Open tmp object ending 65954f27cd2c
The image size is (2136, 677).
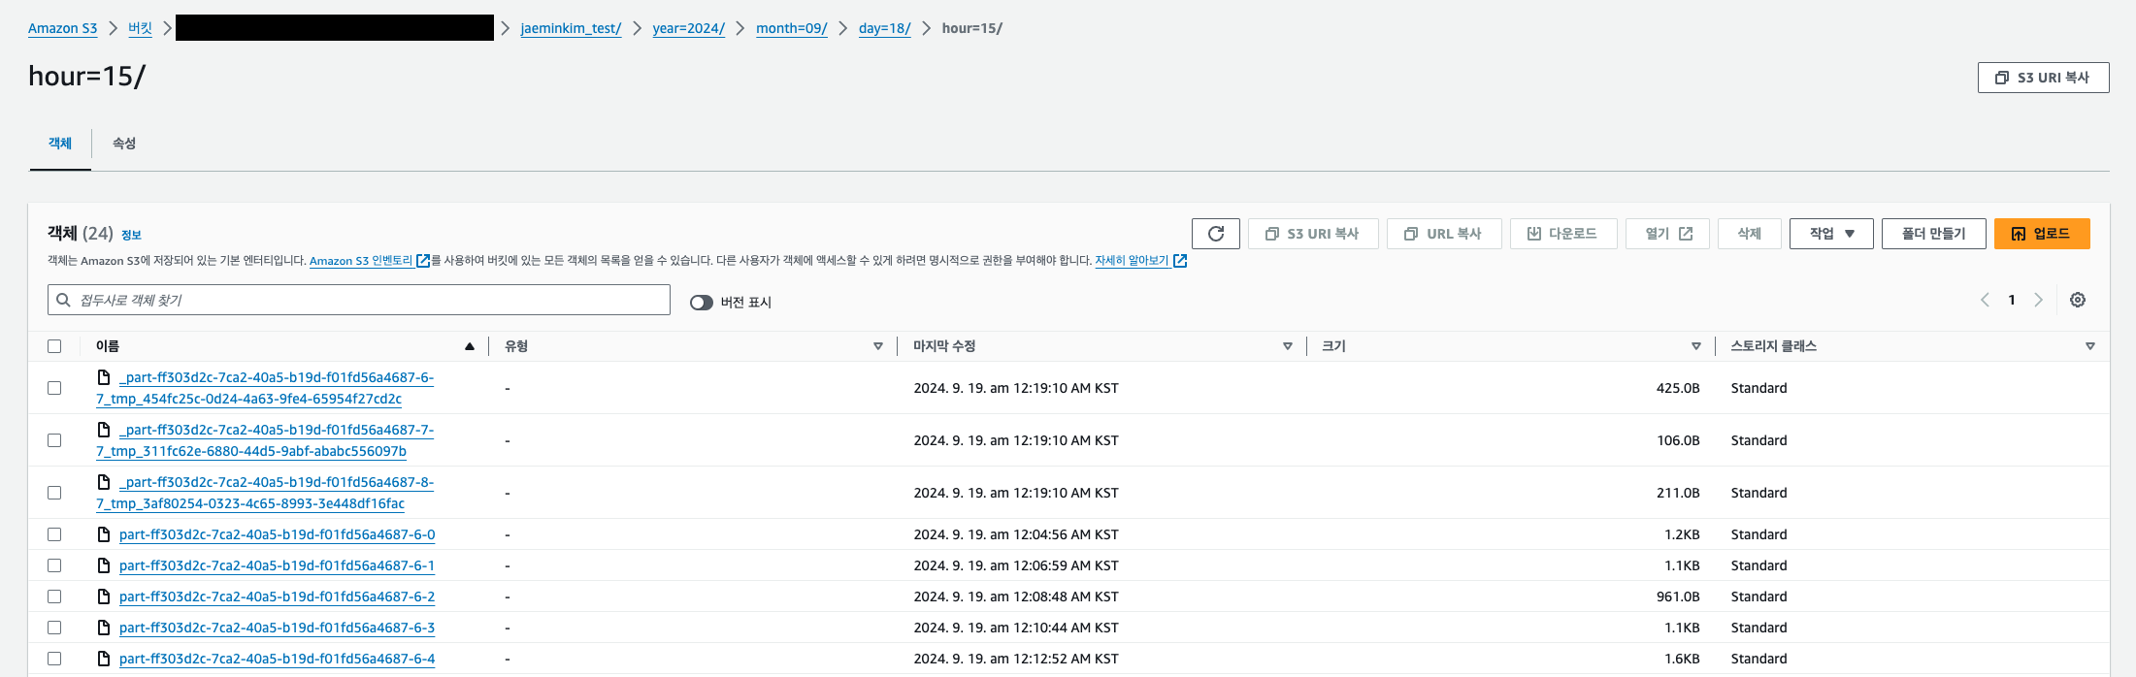265,388
